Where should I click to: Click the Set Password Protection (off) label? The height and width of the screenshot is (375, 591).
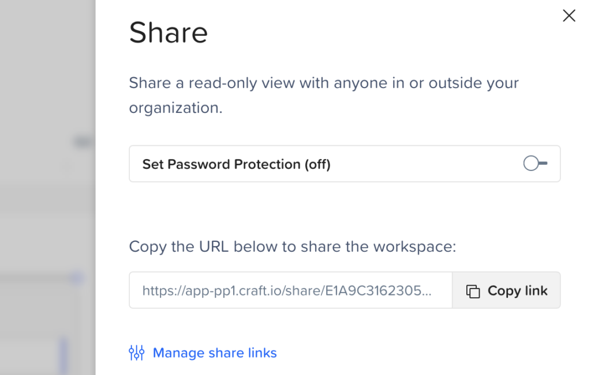(x=236, y=164)
